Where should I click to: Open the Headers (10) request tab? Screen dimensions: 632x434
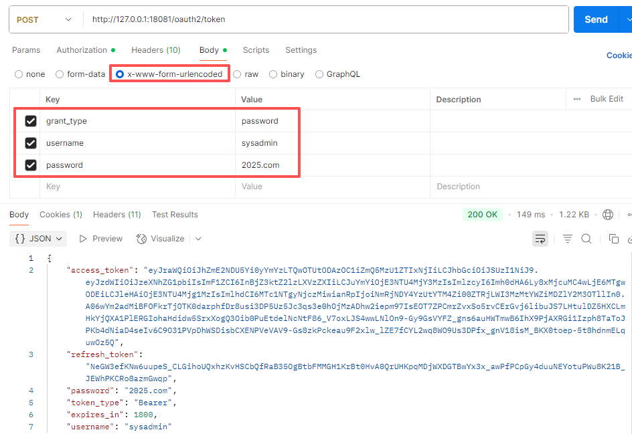click(156, 50)
